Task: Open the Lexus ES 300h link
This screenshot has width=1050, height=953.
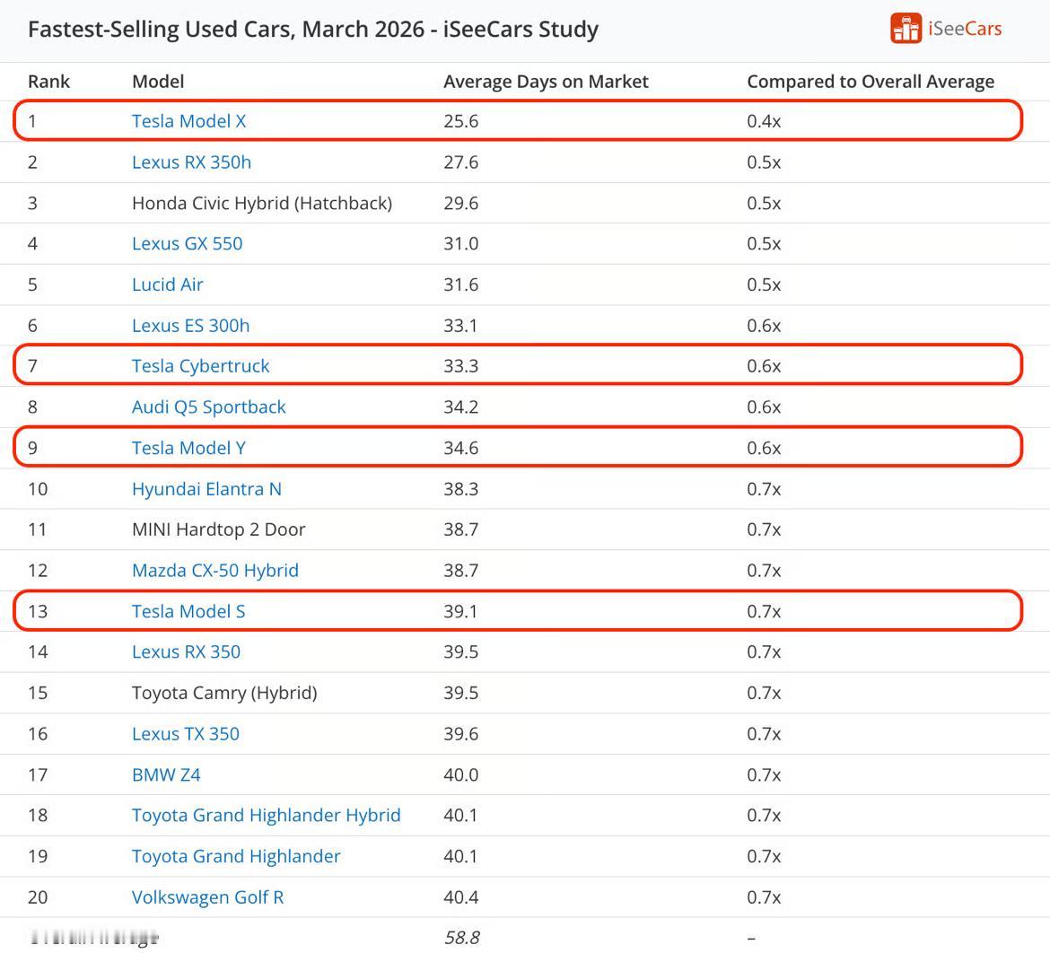Action: [191, 326]
